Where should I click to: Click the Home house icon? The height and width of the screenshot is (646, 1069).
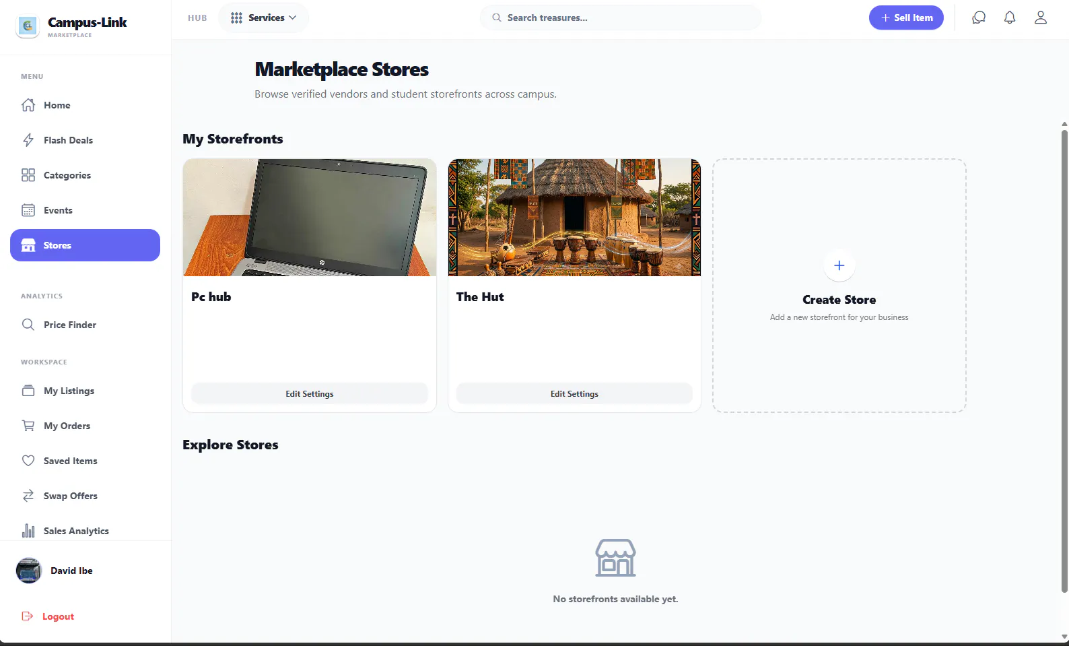coord(28,105)
